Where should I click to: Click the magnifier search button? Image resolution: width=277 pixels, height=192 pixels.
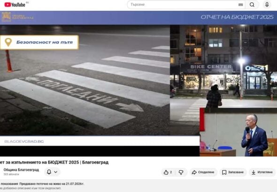(252, 5)
